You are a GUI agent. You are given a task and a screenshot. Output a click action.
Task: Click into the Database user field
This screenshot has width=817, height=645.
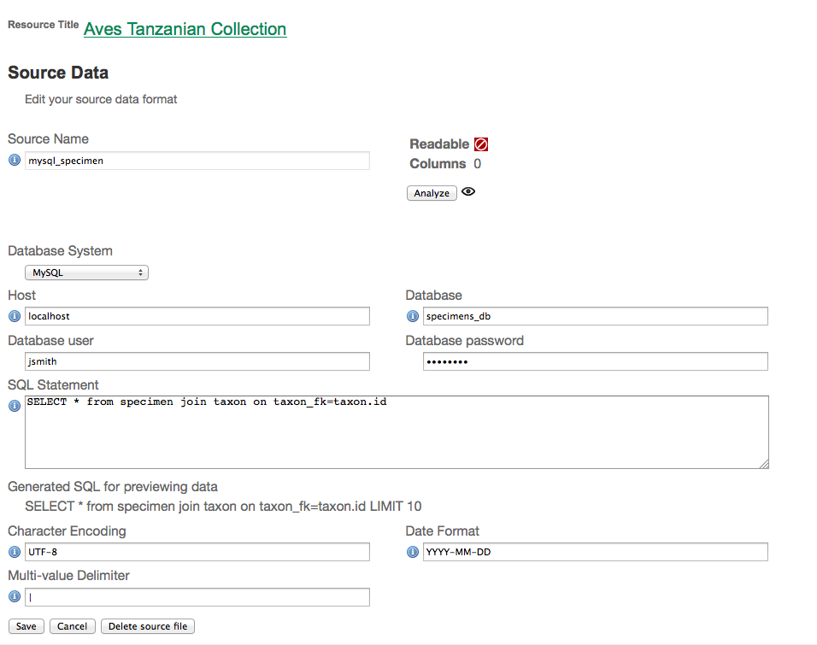[197, 361]
